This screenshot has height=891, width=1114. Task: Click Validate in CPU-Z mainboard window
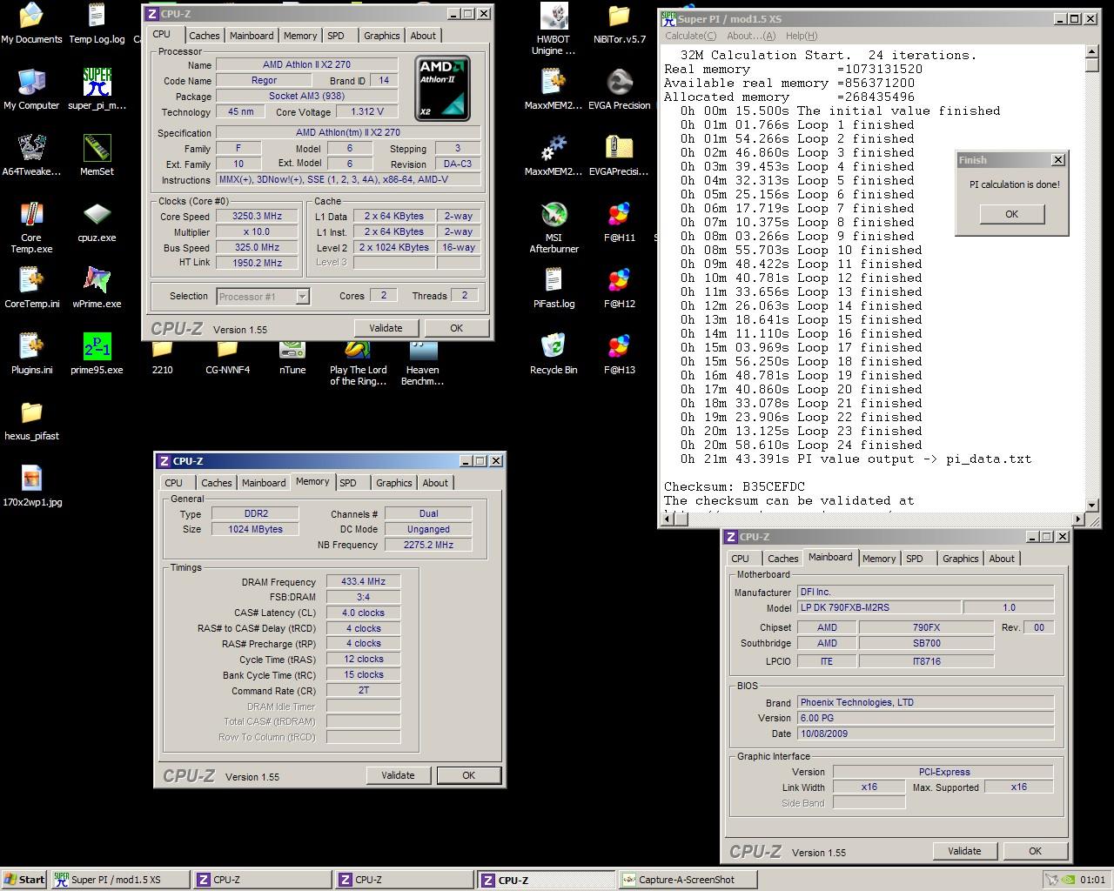pyautogui.click(x=964, y=851)
